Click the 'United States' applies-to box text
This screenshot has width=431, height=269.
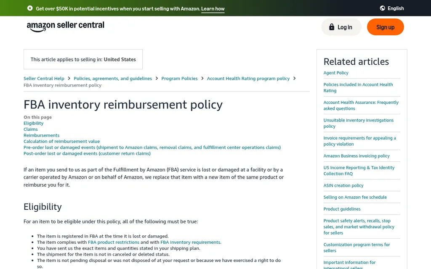(120, 59)
